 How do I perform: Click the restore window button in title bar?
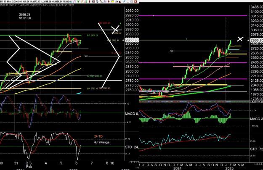[x=132, y=2]
